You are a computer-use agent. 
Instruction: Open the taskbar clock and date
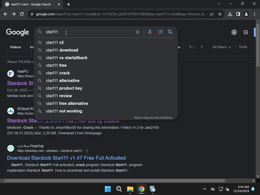(x=241, y=189)
